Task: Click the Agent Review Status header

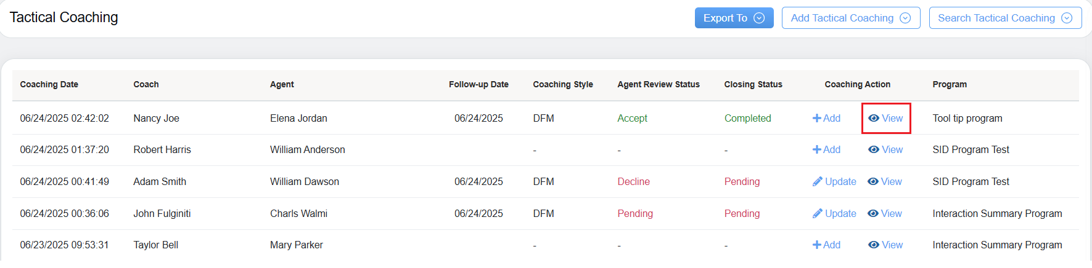Action: (659, 84)
